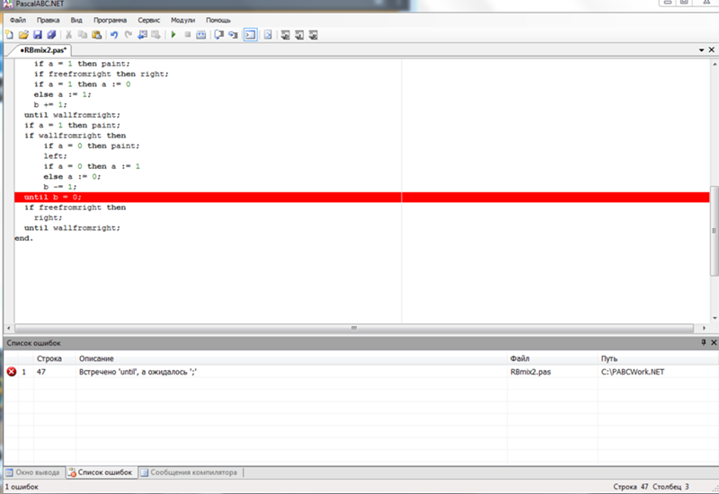Click the Copy icon in the toolbar
This screenshot has width=719, height=494.
[83, 35]
